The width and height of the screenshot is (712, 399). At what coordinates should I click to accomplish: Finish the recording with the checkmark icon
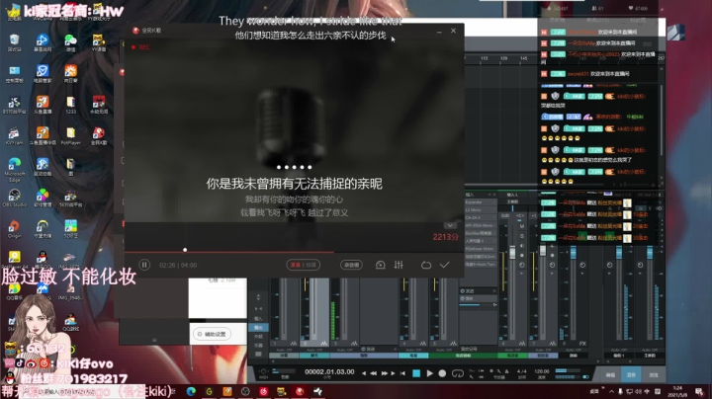(445, 265)
